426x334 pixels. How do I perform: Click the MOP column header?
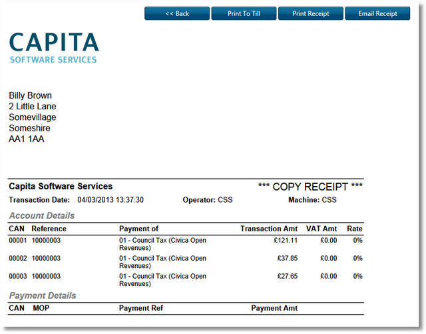click(41, 308)
